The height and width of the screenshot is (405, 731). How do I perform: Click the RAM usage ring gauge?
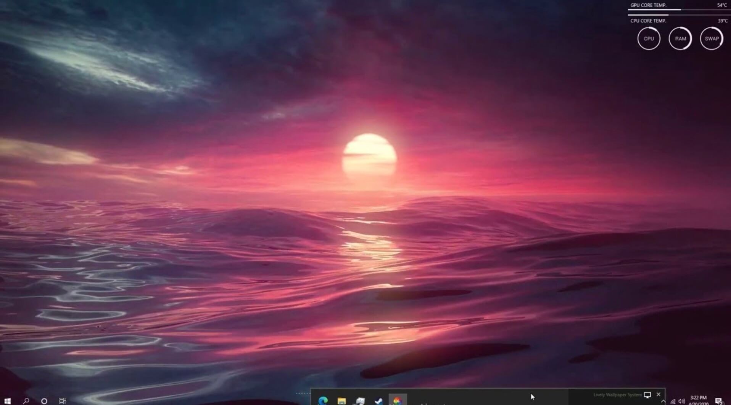680,38
